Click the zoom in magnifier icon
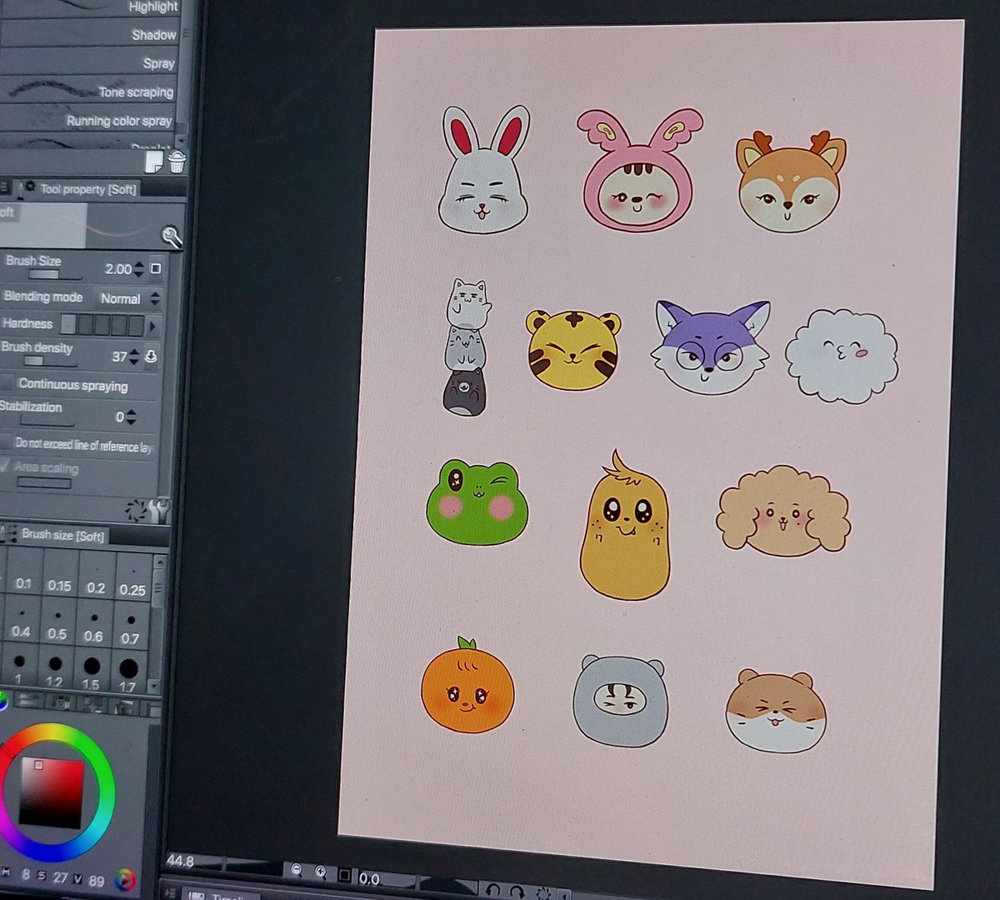Viewport: 1000px width, 900px height. tap(321, 872)
